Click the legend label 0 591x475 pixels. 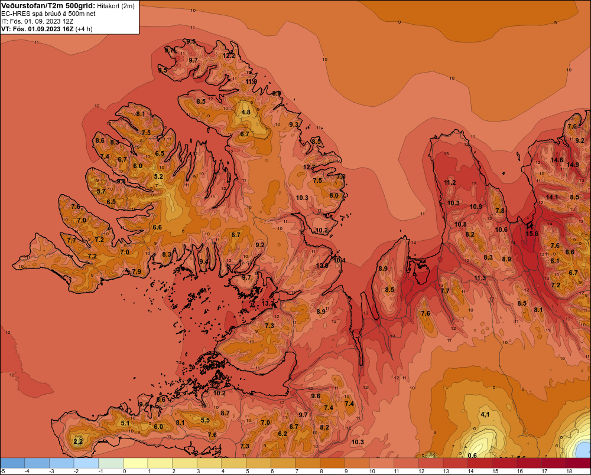124,471
